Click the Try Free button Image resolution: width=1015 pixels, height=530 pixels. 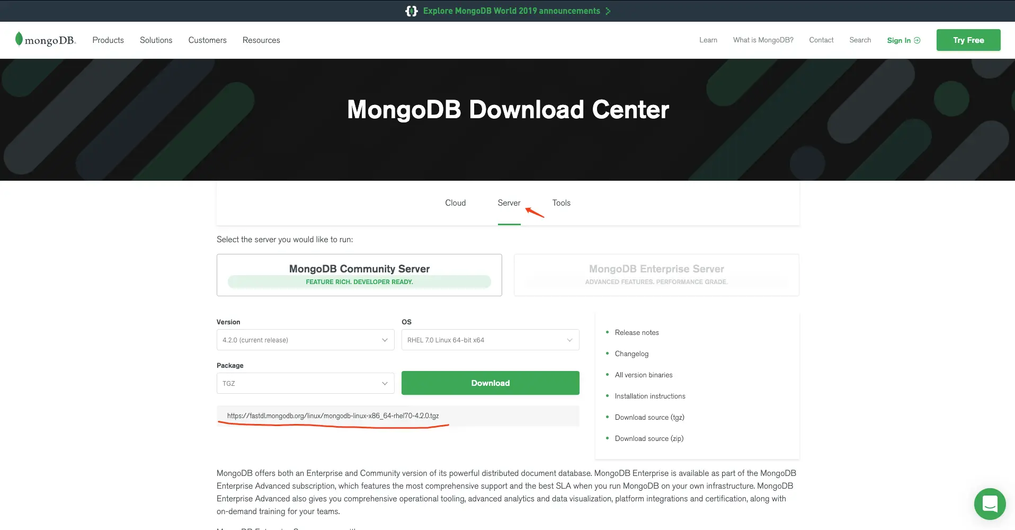click(x=968, y=40)
